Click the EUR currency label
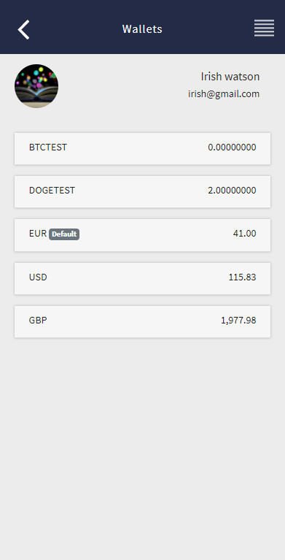 point(38,234)
